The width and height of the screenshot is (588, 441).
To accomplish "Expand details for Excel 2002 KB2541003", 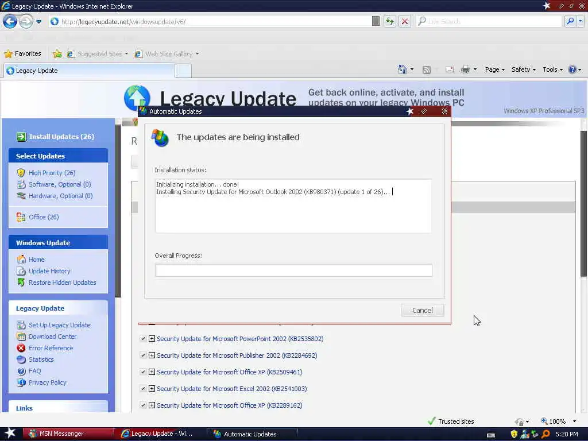I will pyautogui.click(x=152, y=389).
